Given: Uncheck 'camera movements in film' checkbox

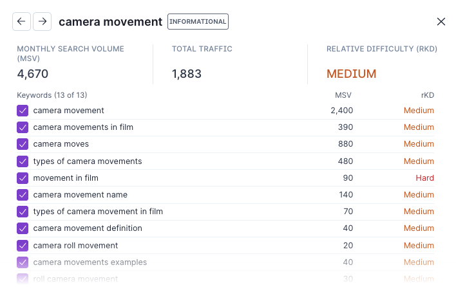Looking at the screenshot, I should coord(23,127).
